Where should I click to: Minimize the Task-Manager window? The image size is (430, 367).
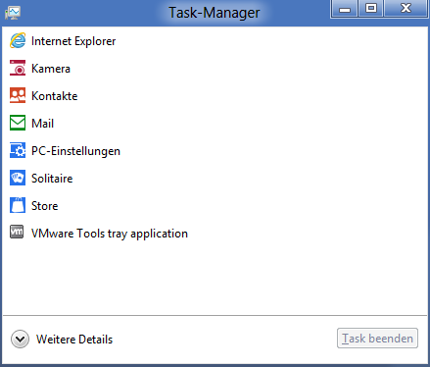point(345,9)
